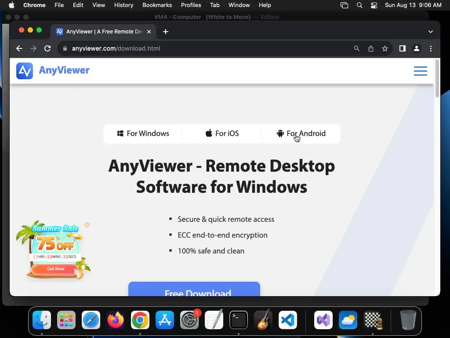Launch GarageBand from the Dock
450x338 pixels.
coord(263,320)
